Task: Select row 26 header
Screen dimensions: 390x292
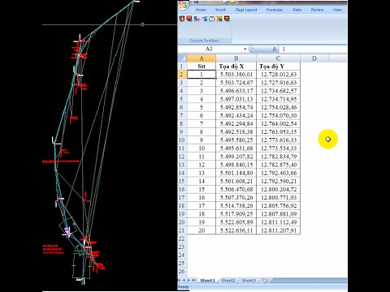Action: coord(182,272)
